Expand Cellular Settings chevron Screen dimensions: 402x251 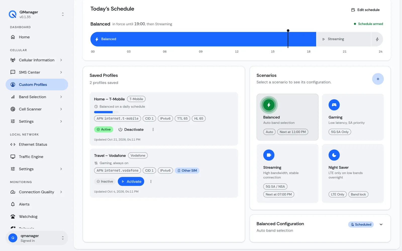pos(61,121)
